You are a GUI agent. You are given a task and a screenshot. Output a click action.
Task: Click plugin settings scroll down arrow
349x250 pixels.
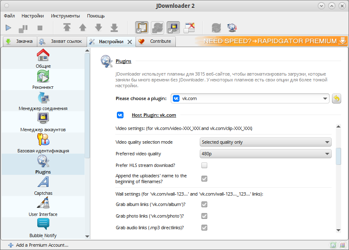(x=338, y=230)
